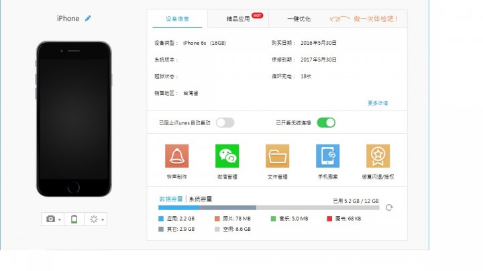This screenshot has width=483, height=271.
Task: Click the battery icon under the phone
Action: pos(74,219)
